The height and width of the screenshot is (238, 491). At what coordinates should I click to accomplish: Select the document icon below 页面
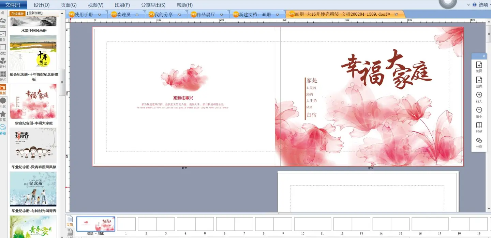(x=70, y=233)
